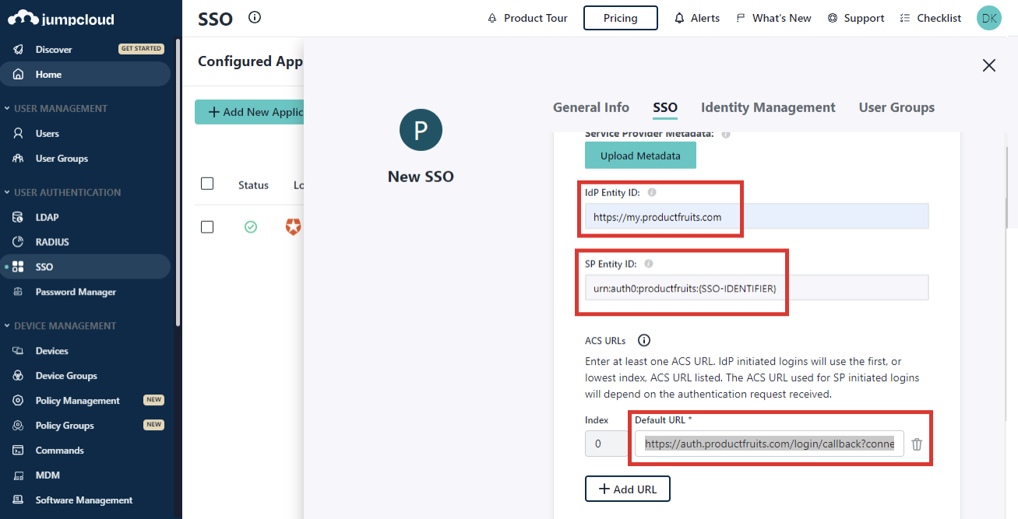This screenshot has width=1018, height=519.
Task: Click the DK user avatar
Action: click(x=988, y=17)
